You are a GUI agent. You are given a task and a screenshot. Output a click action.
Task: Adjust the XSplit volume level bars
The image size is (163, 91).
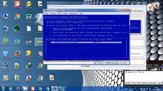pyautogui.click(x=153, y=69)
